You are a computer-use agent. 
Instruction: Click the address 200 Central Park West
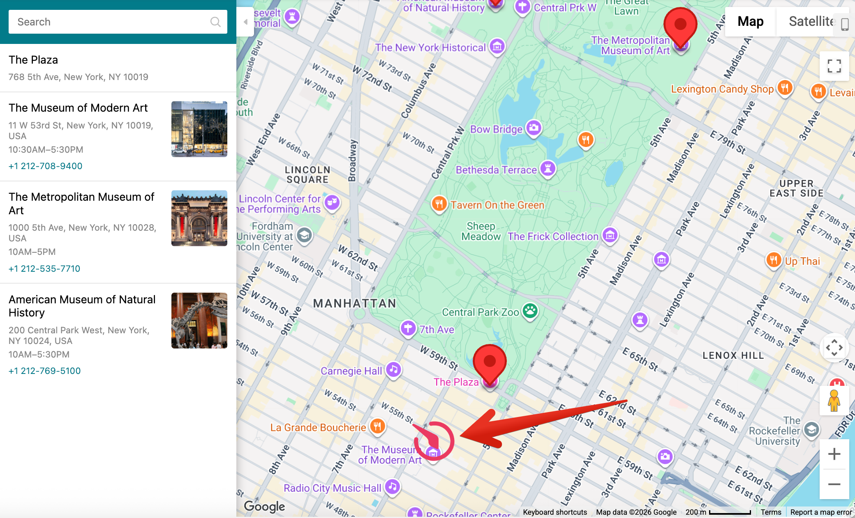tap(79, 336)
